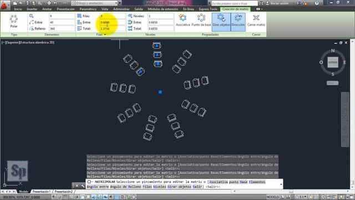Click the top blue triangular grip
This screenshot has height=200, width=355.
pyautogui.click(x=156, y=46)
